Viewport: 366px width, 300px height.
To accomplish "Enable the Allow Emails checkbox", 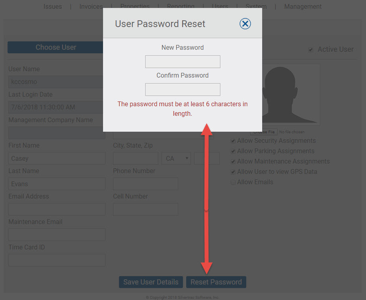I will (x=233, y=182).
